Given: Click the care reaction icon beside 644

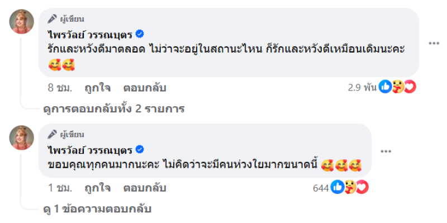Looking at the screenshot, I should click(350, 187).
